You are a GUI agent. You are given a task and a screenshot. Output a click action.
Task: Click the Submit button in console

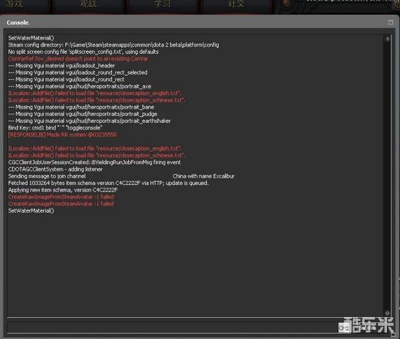[x=370, y=327]
